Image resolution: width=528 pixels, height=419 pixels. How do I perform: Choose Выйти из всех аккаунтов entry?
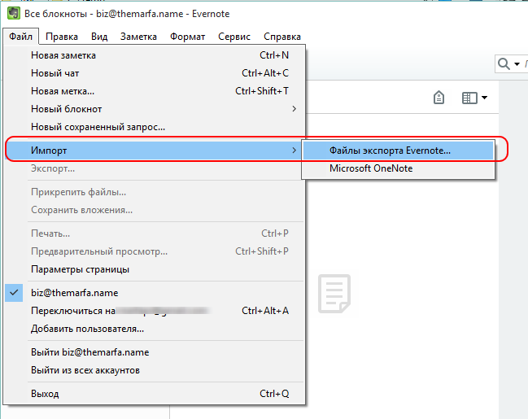[155, 370]
